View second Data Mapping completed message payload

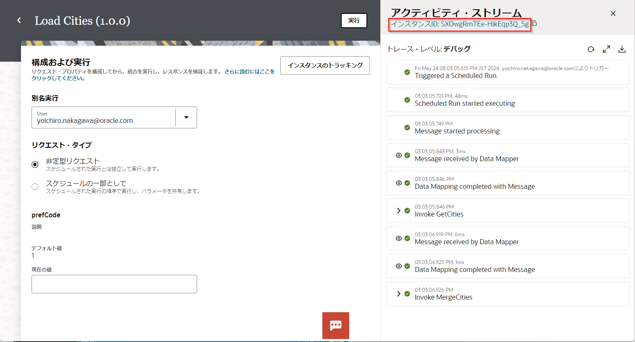pos(399,266)
